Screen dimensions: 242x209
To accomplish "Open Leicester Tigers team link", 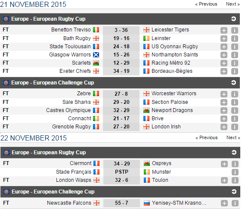I will (x=170, y=30).
